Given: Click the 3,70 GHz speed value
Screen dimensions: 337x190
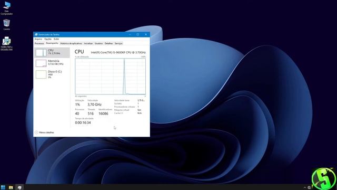Looking at the screenshot, I should [94, 104].
